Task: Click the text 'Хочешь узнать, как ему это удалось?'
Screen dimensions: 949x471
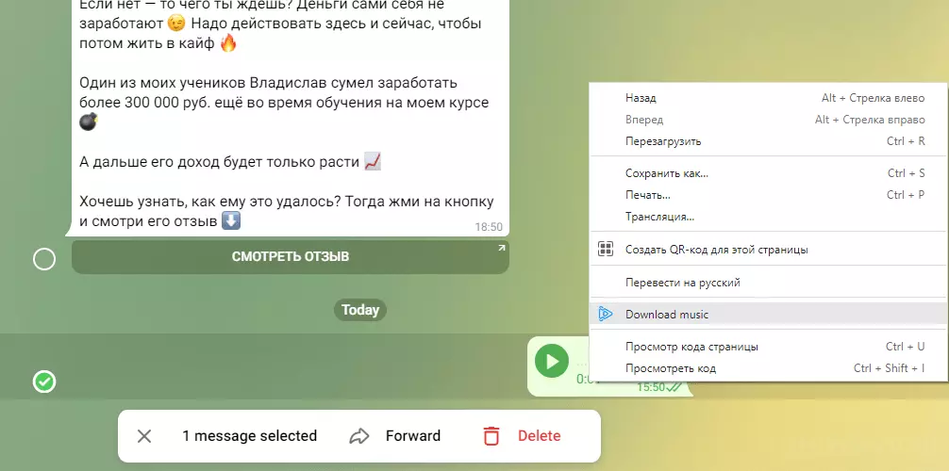Action: click(x=210, y=202)
